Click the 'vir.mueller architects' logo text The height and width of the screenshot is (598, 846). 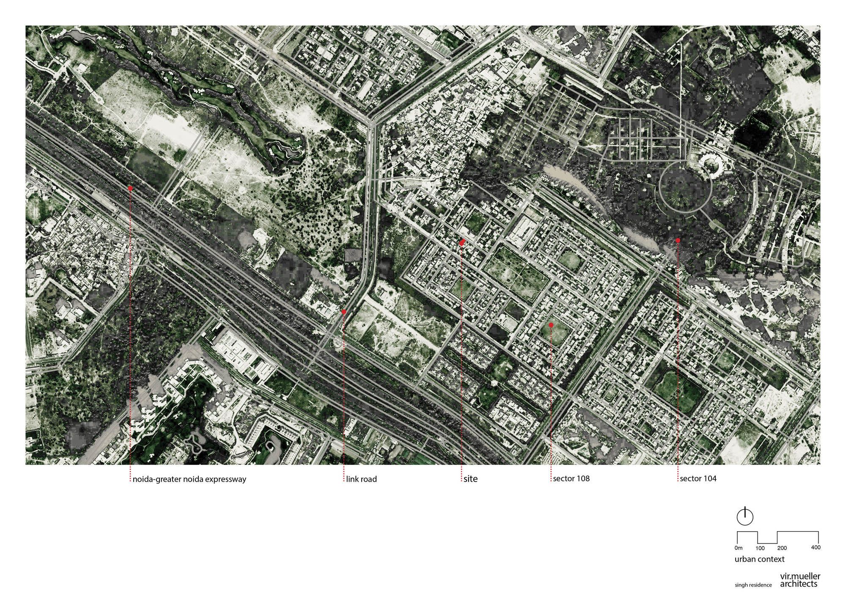[x=800, y=580]
